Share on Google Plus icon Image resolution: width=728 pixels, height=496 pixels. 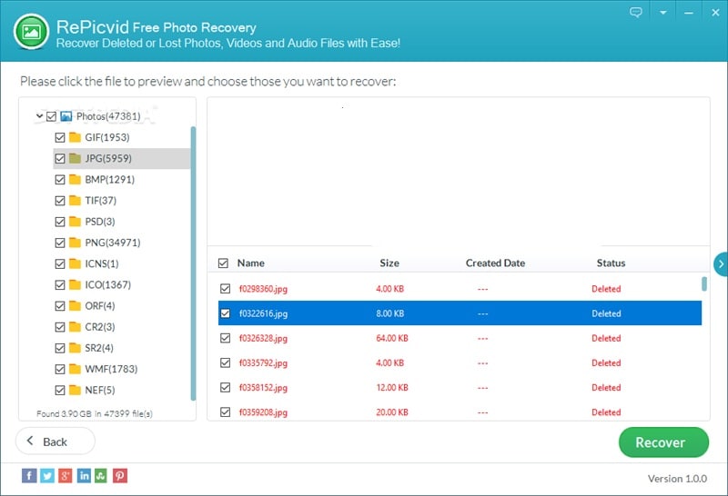pos(66,476)
